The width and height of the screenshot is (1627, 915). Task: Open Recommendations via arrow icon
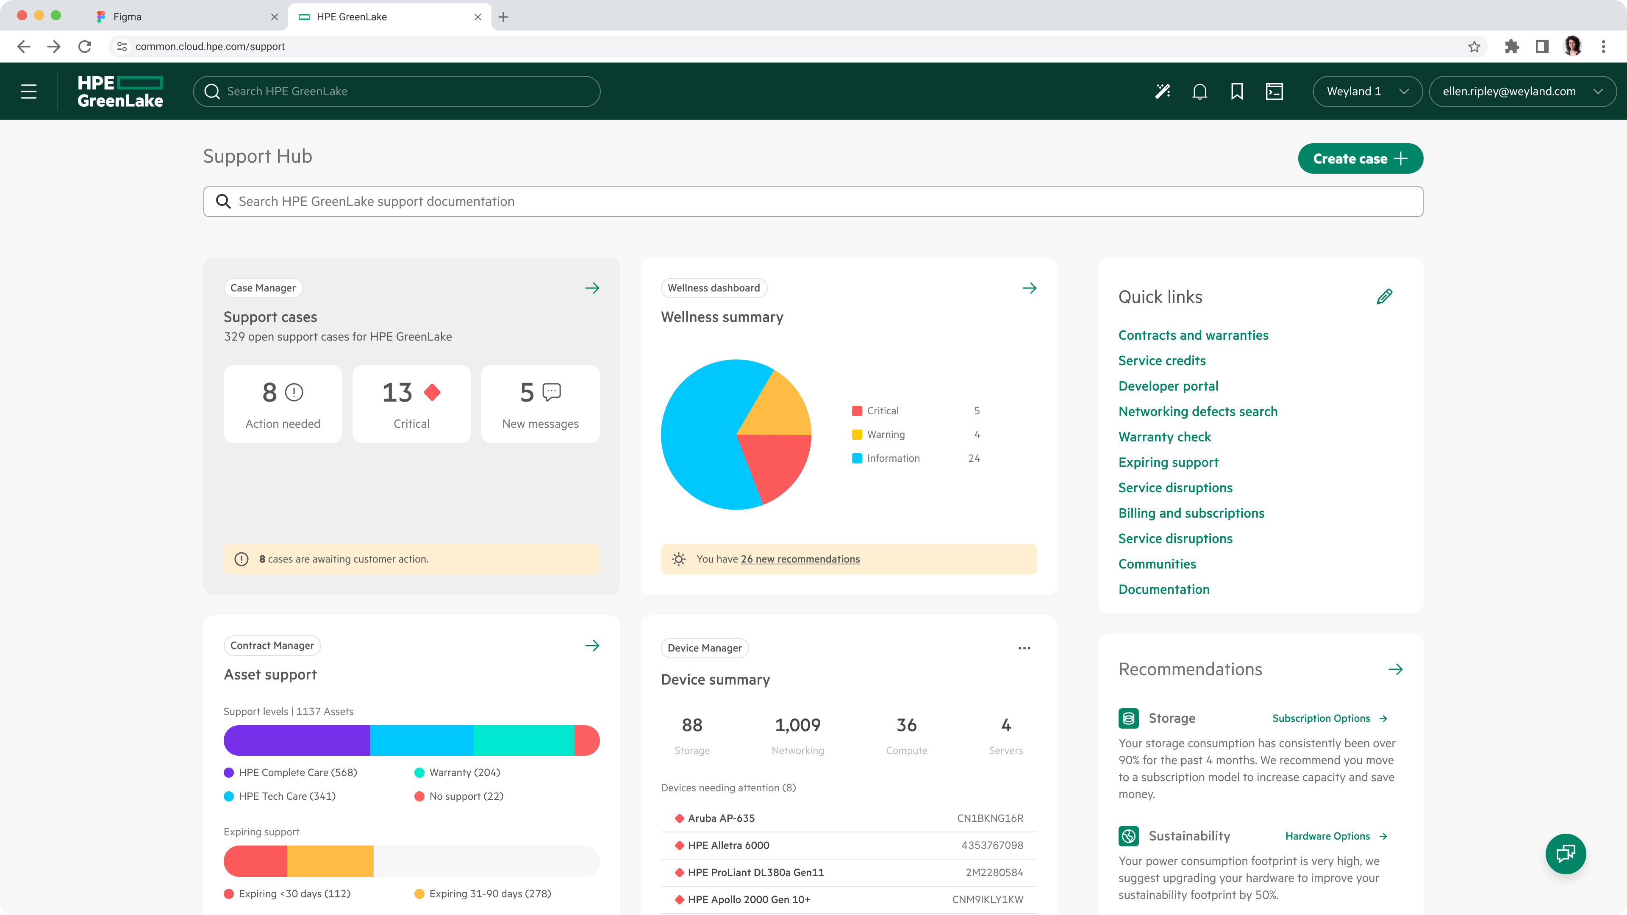pos(1395,669)
